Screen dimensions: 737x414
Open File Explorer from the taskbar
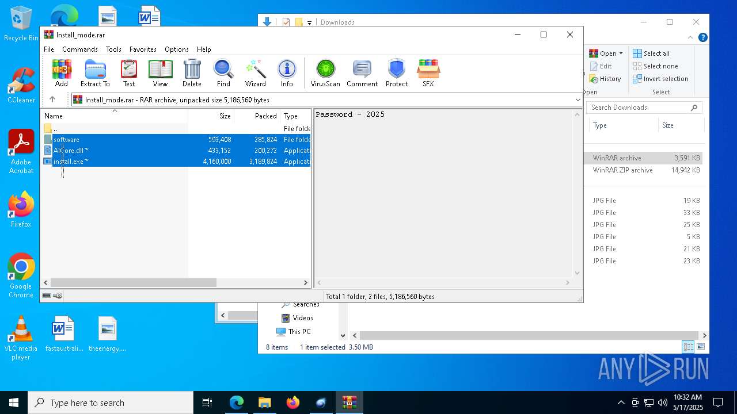click(x=264, y=402)
